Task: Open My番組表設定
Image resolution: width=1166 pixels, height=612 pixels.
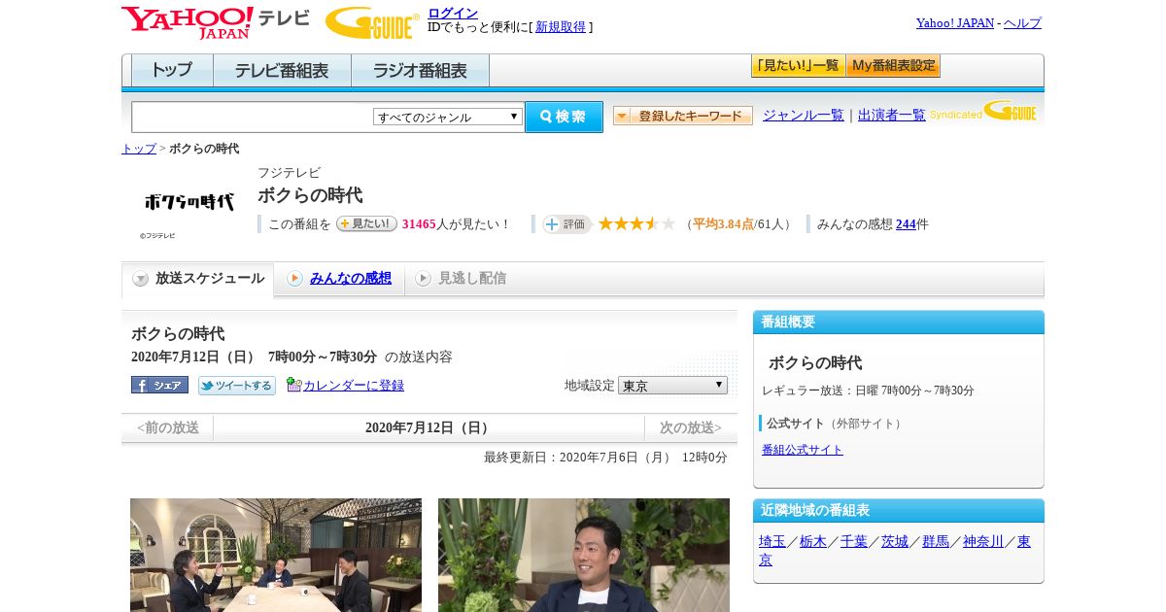Action: (x=893, y=66)
